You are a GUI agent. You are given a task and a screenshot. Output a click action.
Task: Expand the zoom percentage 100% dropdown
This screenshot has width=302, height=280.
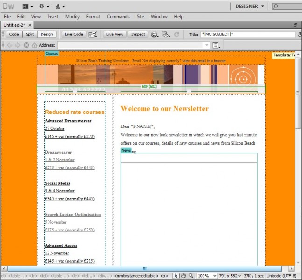(x=215, y=276)
